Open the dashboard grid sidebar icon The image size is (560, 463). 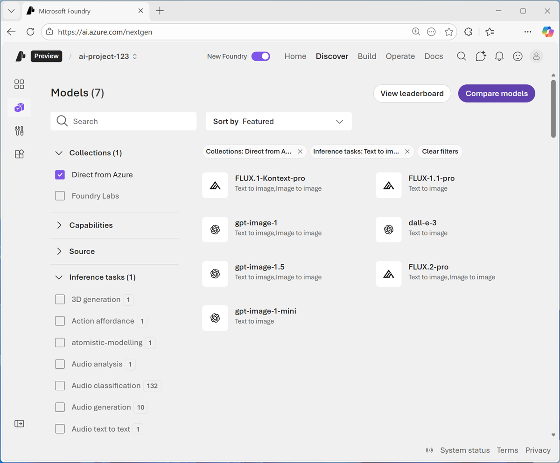(19, 84)
